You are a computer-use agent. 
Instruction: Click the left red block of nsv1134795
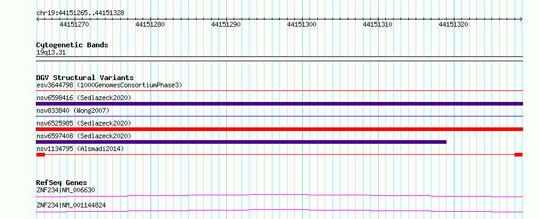tap(41, 155)
